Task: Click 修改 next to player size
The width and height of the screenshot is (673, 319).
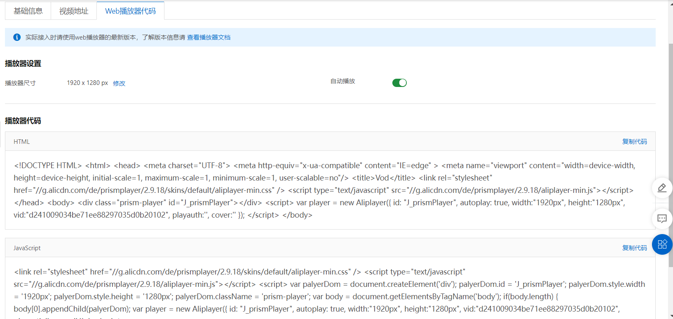Action: click(x=119, y=83)
